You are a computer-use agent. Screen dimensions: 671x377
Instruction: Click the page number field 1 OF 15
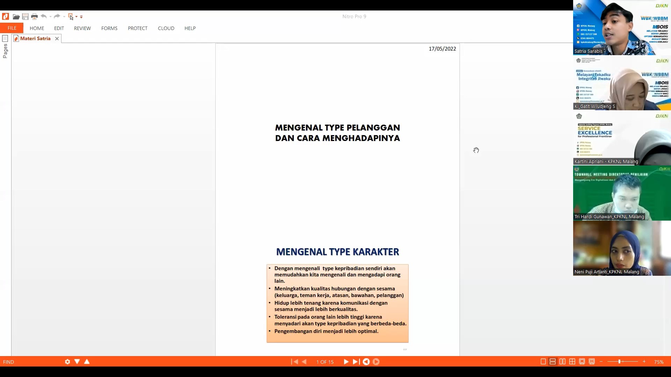[x=325, y=362]
